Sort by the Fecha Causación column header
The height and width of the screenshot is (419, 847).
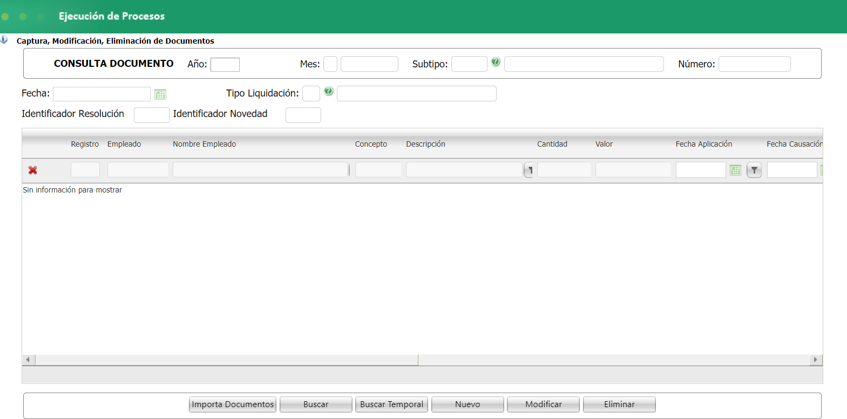coord(795,144)
